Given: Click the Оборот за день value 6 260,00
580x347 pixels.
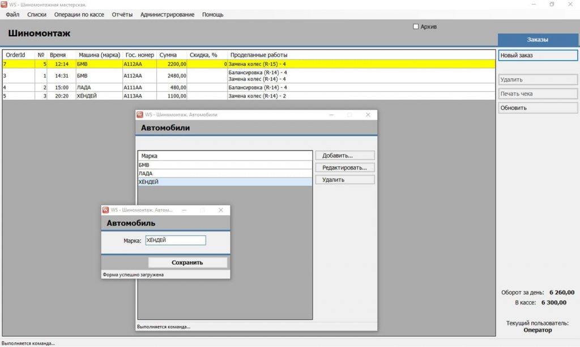Looking at the screenshot, I should (x=562, y=292).
